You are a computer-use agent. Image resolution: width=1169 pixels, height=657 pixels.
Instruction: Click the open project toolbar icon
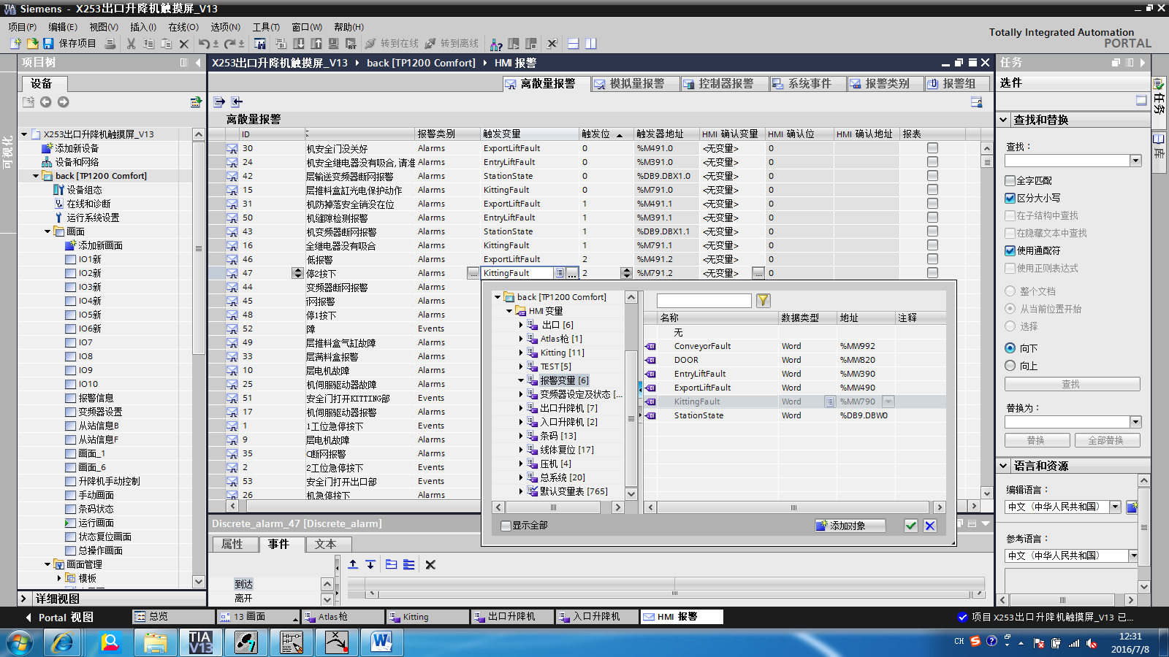(32, 44)
